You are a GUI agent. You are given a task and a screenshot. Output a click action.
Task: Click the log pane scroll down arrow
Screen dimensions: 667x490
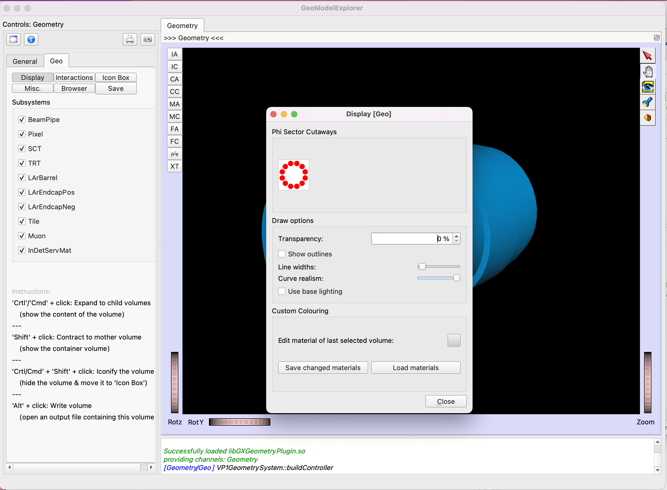(657, 470)
